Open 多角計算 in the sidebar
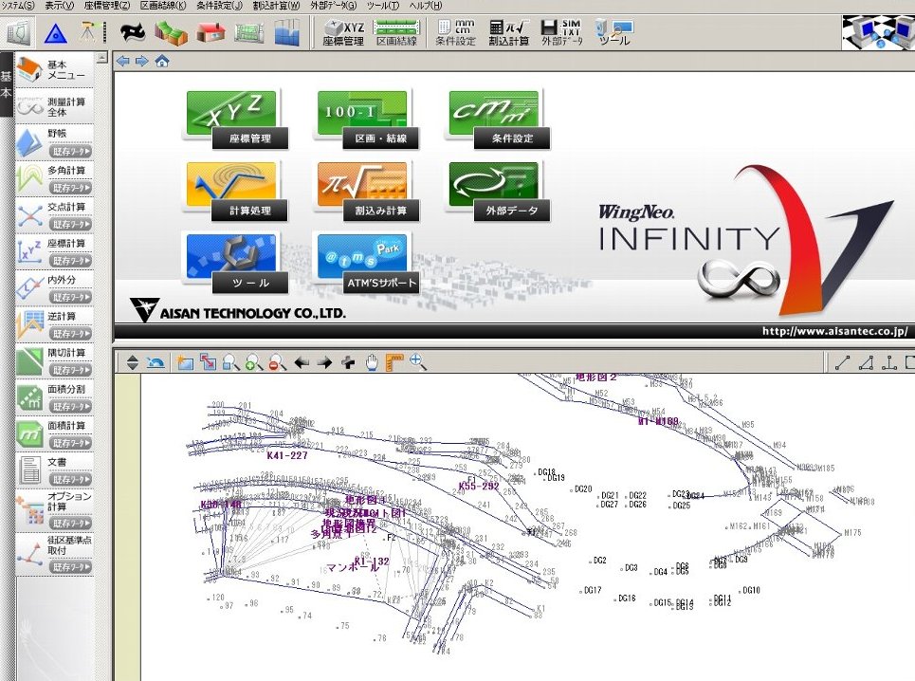Viewport: 915px width, 681px height. [x=66, y=171]
